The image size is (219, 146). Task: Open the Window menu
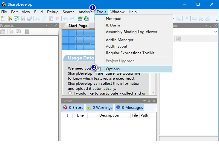tap(117, 12)
